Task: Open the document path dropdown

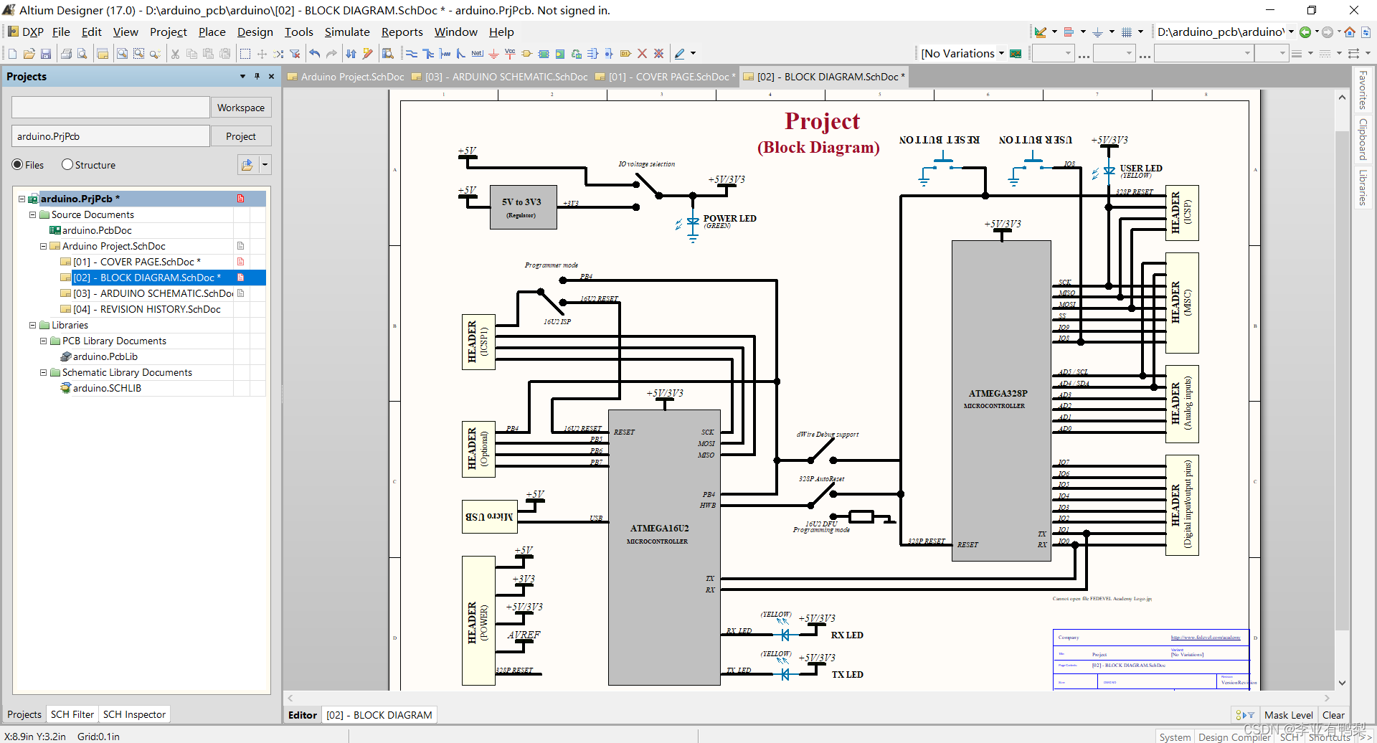Action: (1291, 32)
